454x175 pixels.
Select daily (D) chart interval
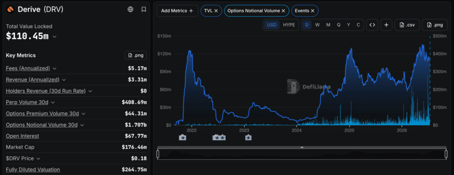coord(307,25)
